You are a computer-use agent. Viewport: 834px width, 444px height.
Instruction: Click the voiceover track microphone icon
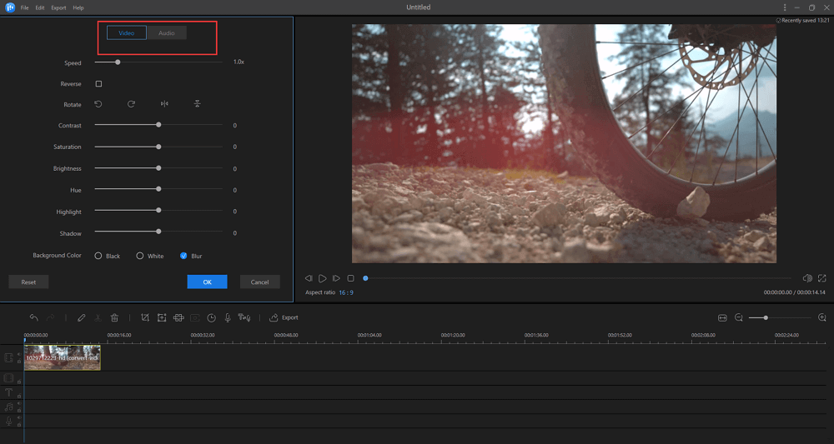(x=8, y=422)
